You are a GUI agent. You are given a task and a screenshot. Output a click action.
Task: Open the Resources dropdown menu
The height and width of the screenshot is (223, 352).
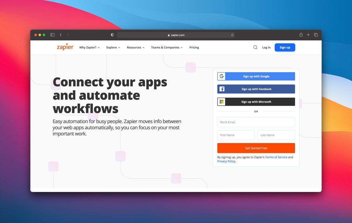[x=136, y=47]
